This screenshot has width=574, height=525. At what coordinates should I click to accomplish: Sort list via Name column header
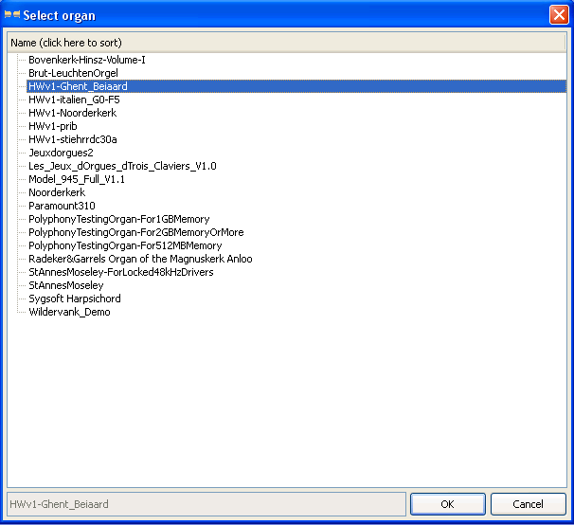287,43
